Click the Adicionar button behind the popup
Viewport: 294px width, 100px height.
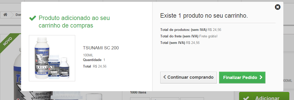(264, 96)
